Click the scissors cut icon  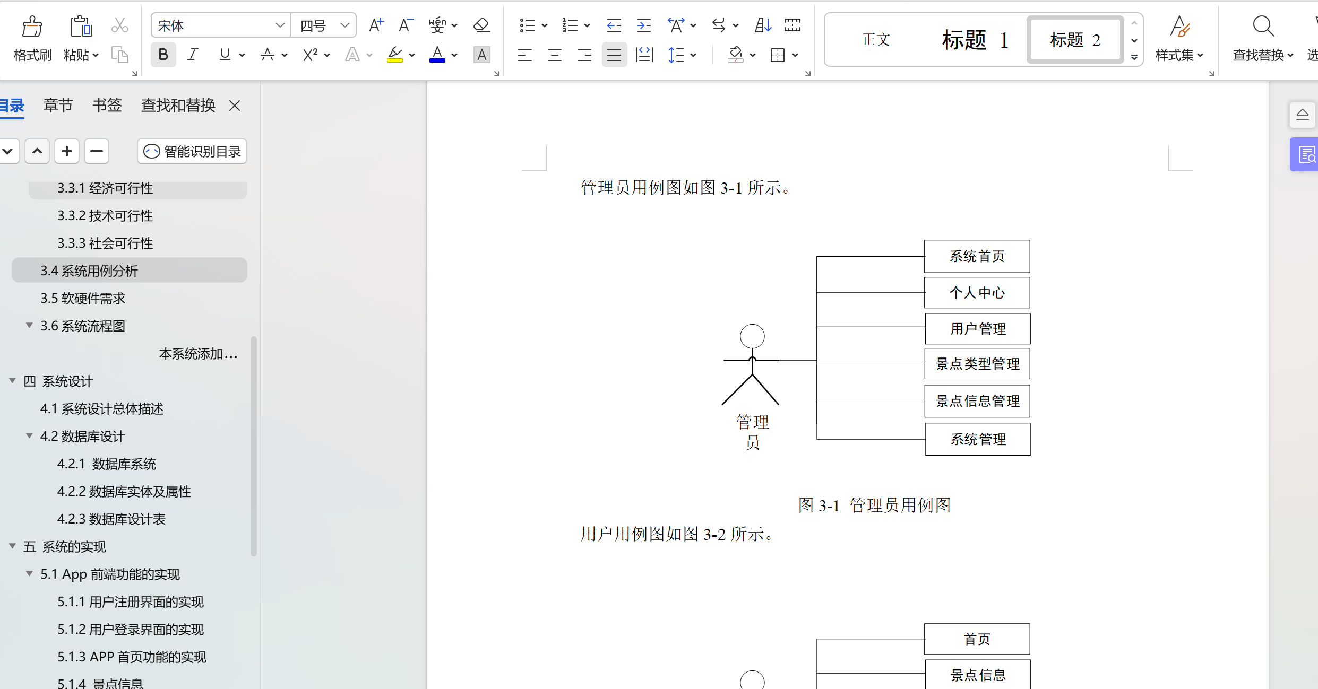point(120,25)
